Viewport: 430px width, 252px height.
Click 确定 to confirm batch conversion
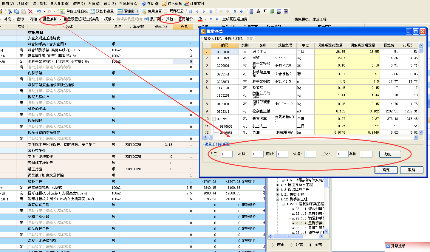tap(386, 170)
